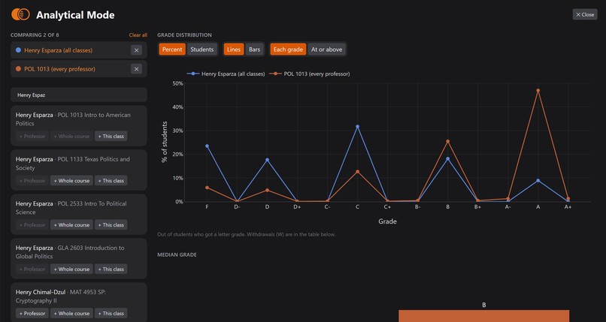Choose Each grade view
Image resolution: width=606 pixels, height=322 pixels.
coord(288,50)
